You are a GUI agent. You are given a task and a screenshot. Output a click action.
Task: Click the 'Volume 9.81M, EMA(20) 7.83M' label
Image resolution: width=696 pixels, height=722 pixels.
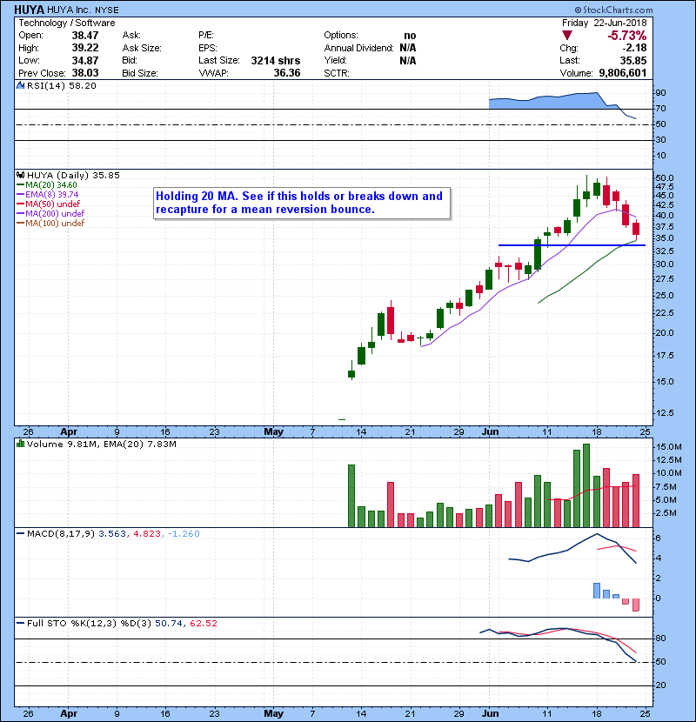101,445
